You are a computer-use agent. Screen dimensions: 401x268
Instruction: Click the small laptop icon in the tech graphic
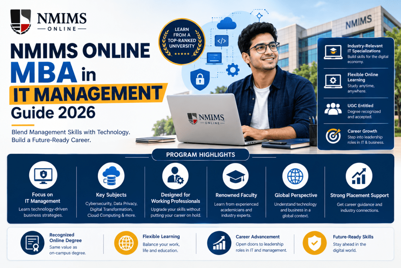point(214,58)
